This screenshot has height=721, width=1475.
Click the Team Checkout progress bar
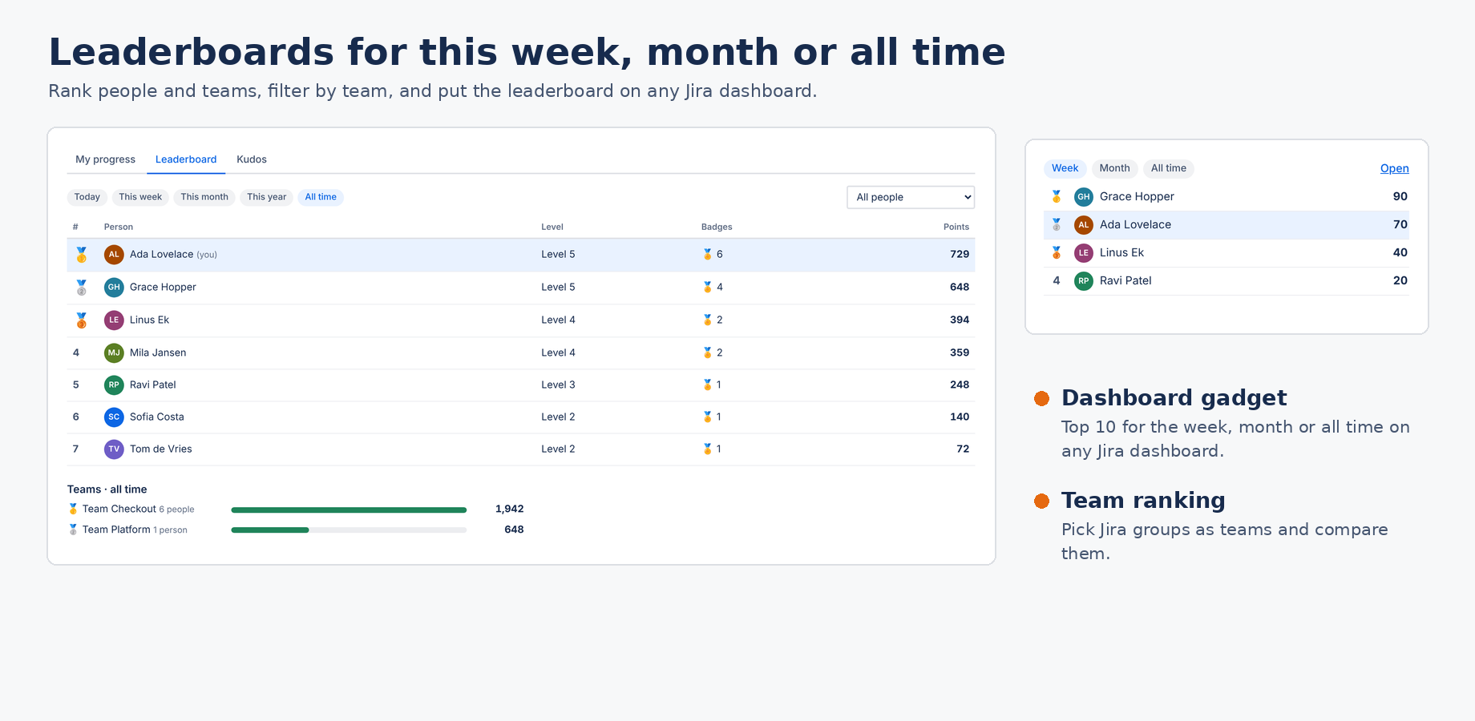[349, 510]
